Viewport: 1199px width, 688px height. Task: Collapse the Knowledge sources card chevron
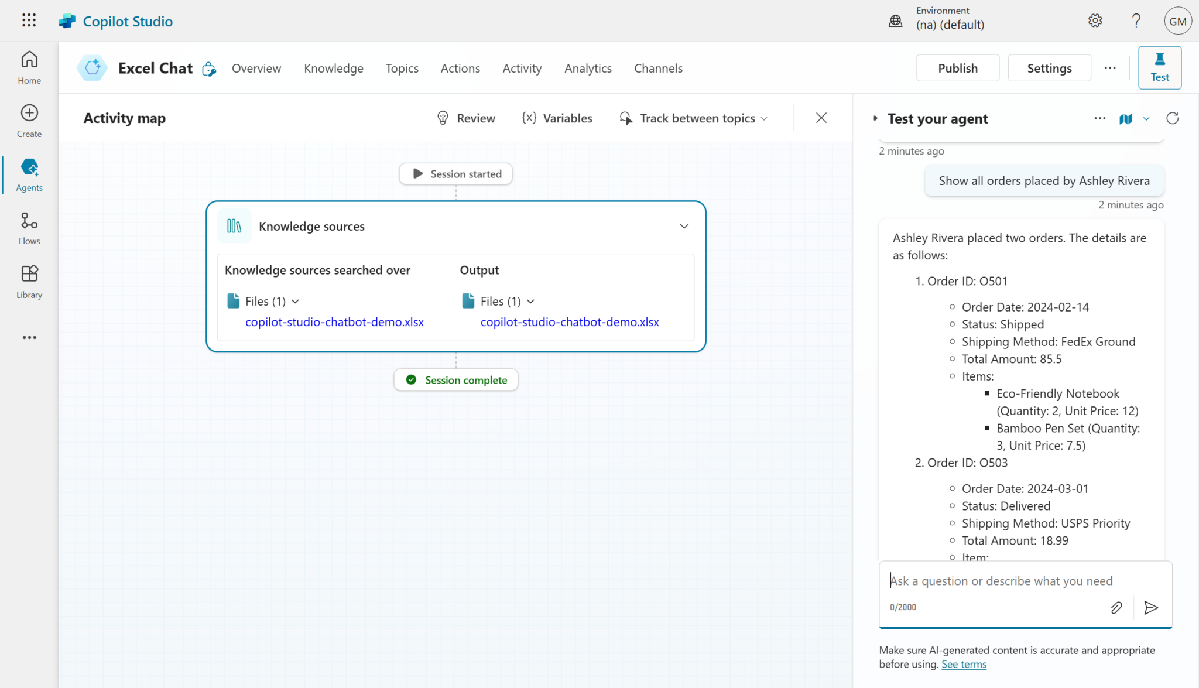click(x=684, y=226)
